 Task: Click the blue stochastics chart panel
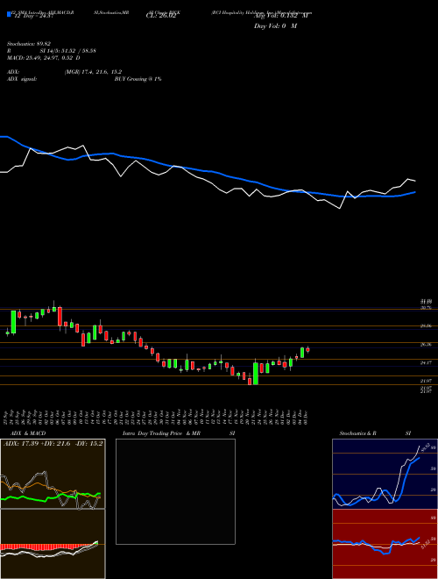click(385, 474)
